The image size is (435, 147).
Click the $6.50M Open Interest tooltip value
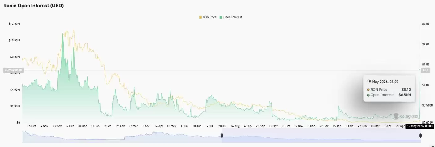[405, 95]
